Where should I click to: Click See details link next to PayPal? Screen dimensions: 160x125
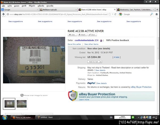coord(102,83)
